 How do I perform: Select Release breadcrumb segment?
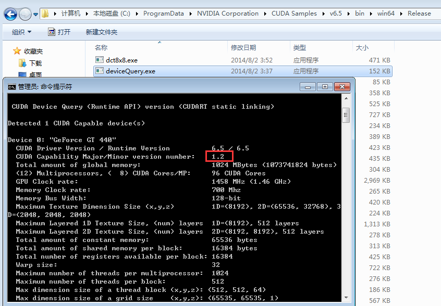(x=419, y=14)
